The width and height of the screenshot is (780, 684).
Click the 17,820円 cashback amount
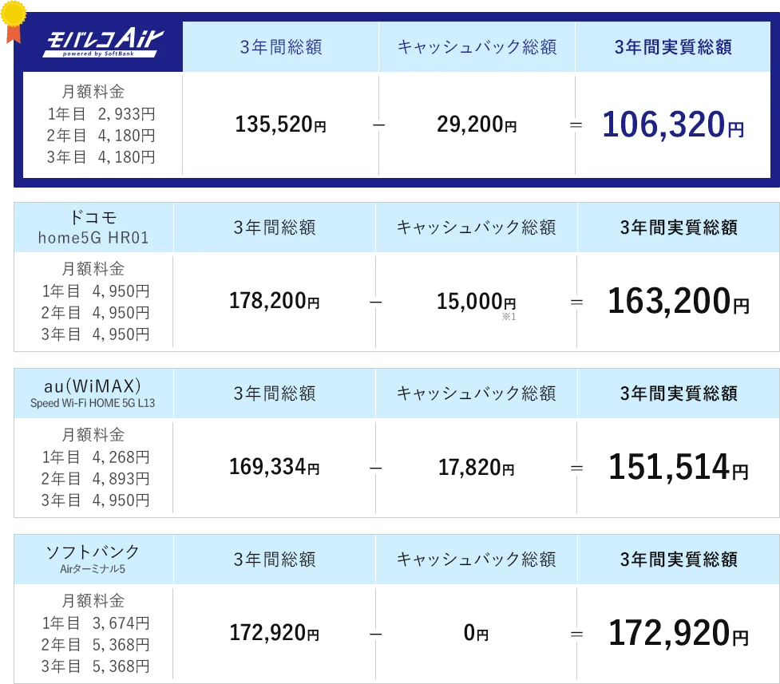point(477,468)
